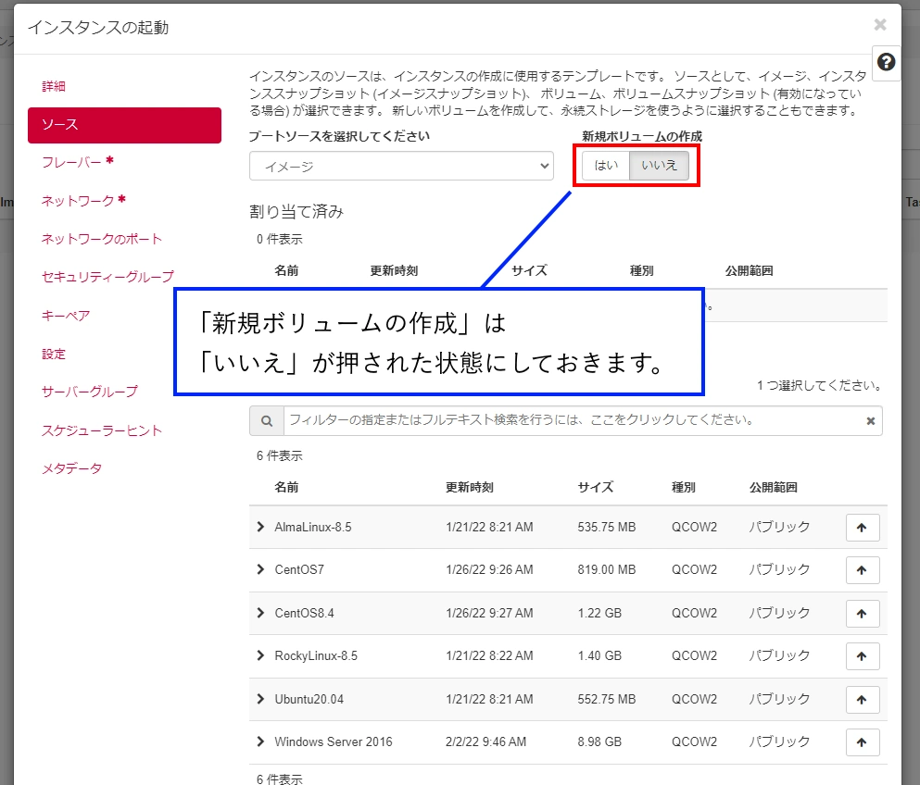This screenshot has width=920, height=785.
Task: Select CentOS7 image with its up-arrow button
Action: pos(862,570)
